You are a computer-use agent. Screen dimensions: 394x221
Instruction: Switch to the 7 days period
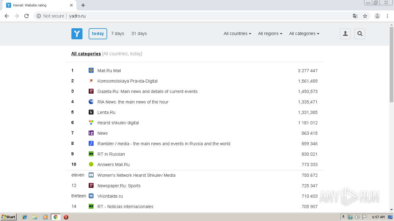pyautogui.click(x=118, y=33)
